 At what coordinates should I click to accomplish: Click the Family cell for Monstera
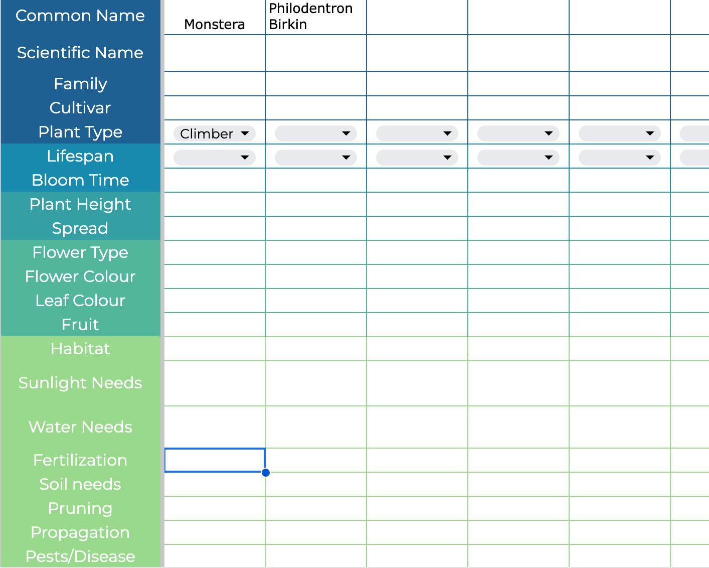(x=215, y=84)
